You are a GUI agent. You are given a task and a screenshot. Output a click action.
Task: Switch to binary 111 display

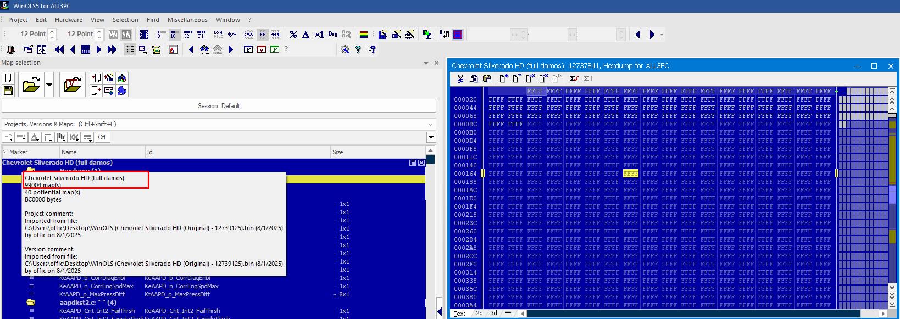pos(276,35)
